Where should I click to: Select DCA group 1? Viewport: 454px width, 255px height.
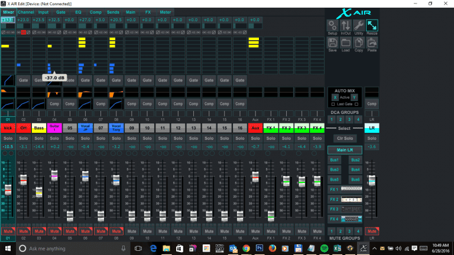click(332, 119)
